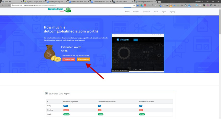Viewport: 221px width, 119px height.
Task: Switch to the My Drive - Google Drive tab
Action: point(34,2)
